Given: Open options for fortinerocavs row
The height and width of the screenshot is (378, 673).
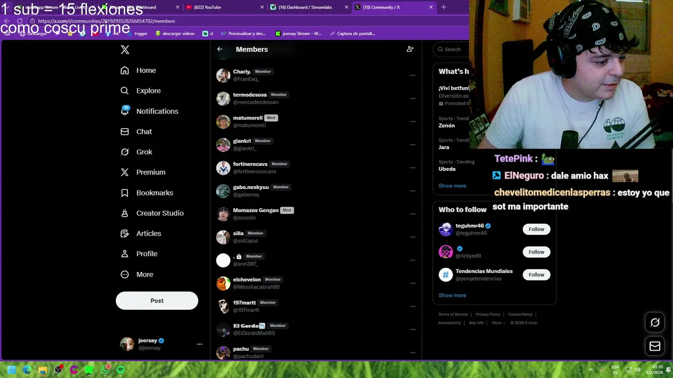Looking at the screenshot, I should (x=413, y=167).
